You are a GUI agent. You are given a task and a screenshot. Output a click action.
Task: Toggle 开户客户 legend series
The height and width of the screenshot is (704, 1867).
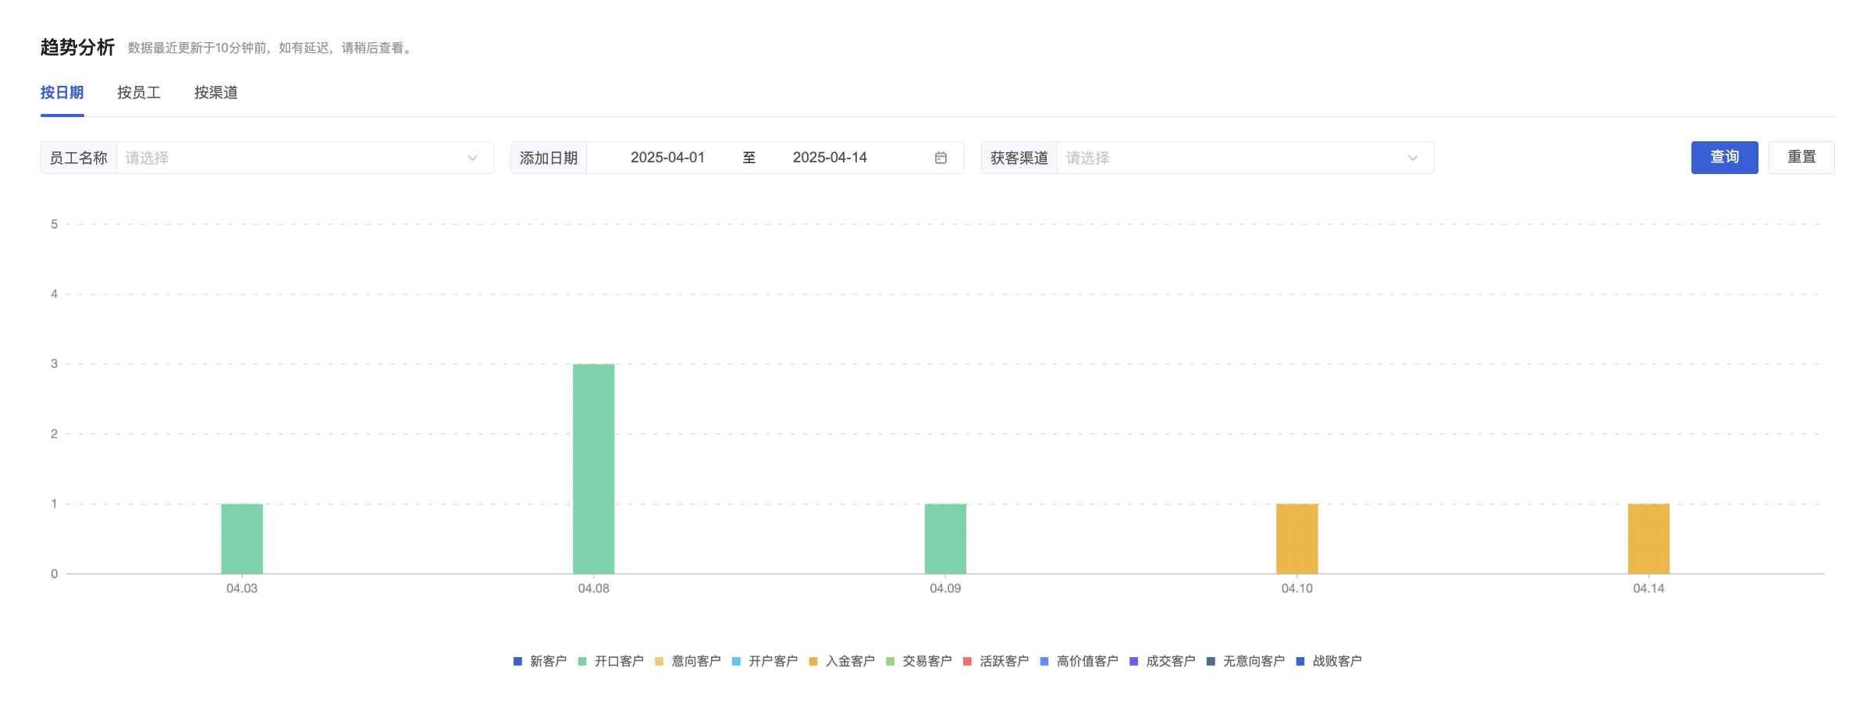[x=766, y=661]
